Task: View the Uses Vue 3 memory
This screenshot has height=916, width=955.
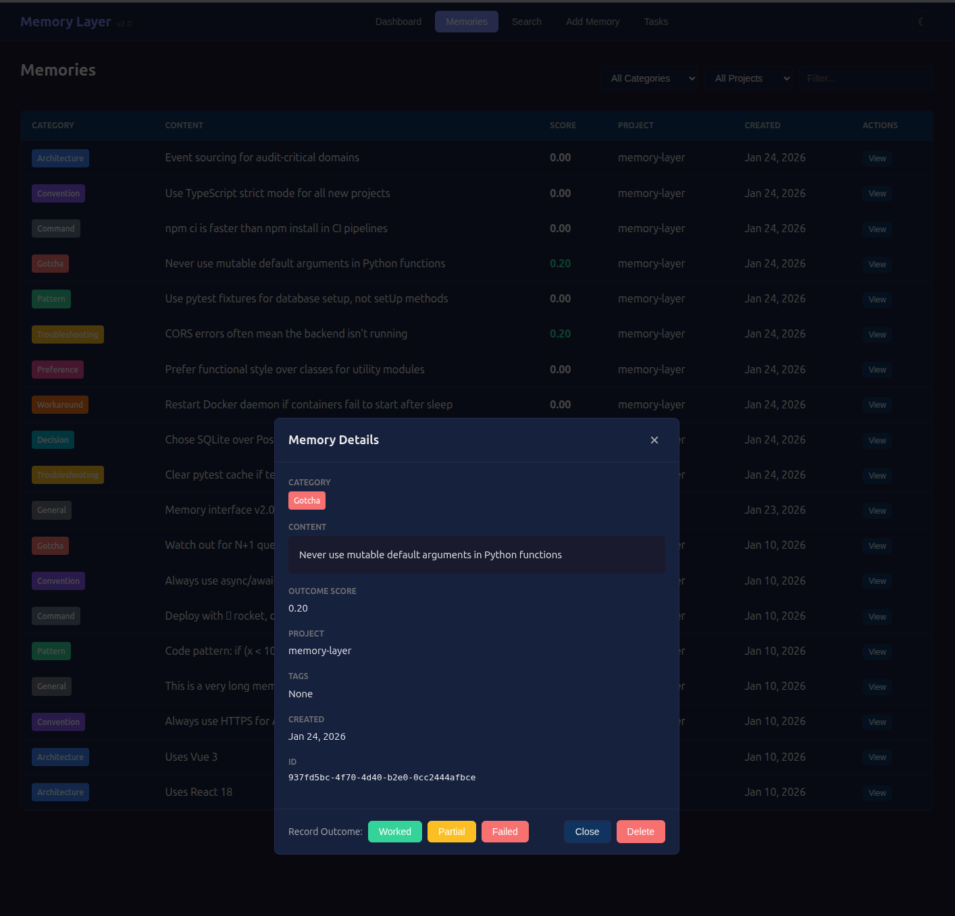Action: (x=877, y=757)
